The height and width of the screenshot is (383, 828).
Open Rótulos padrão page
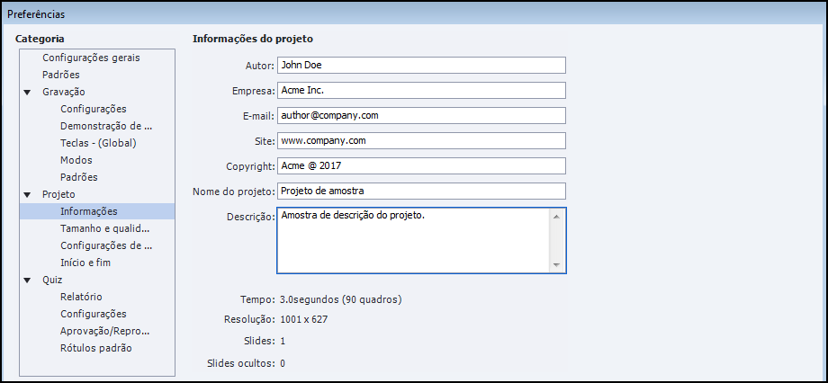pos(96,348)
